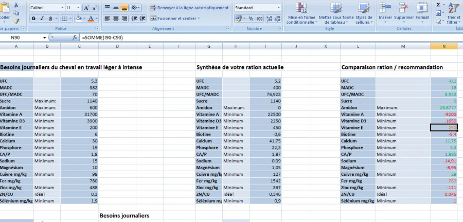
Task: Open Nombre dialog launcher
Action: 279,29
